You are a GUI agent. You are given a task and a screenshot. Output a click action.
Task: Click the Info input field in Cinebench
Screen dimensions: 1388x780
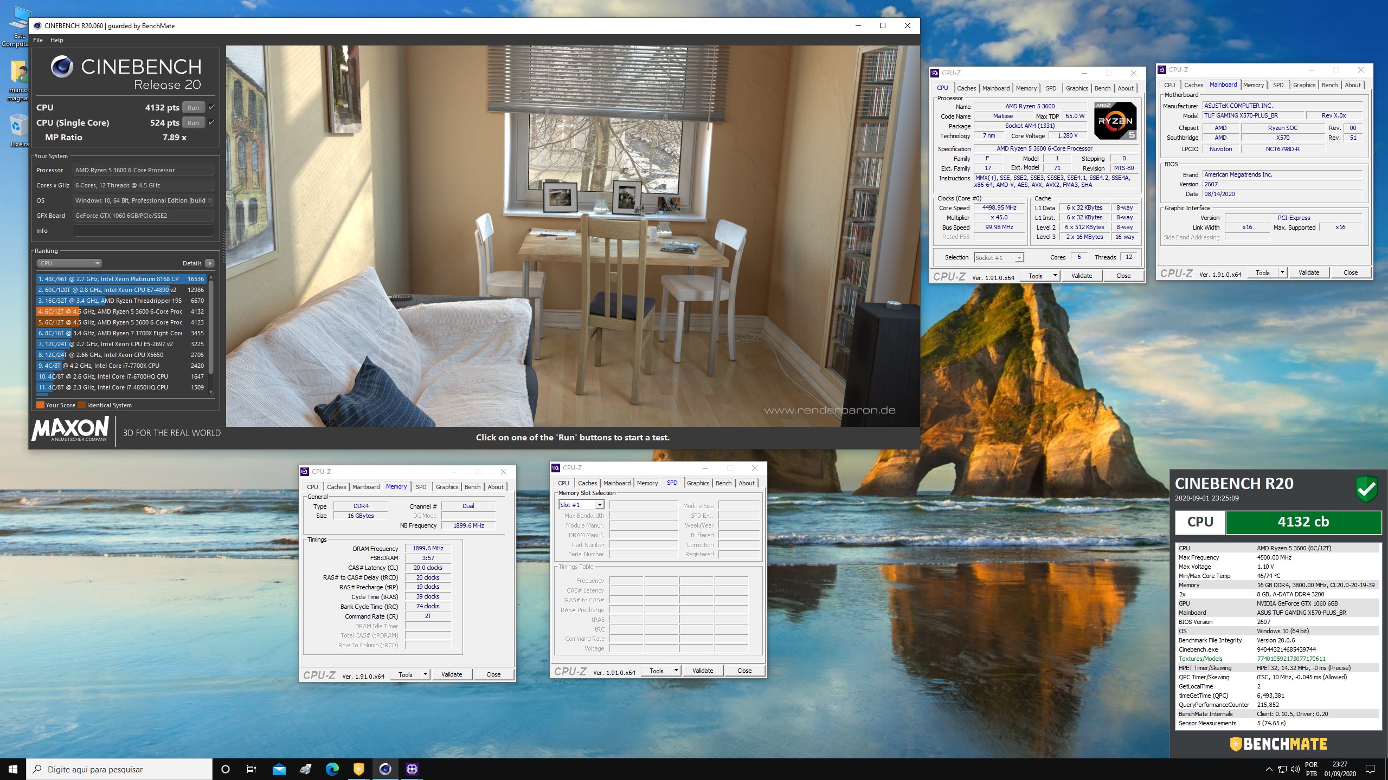(x=143, y=231)
